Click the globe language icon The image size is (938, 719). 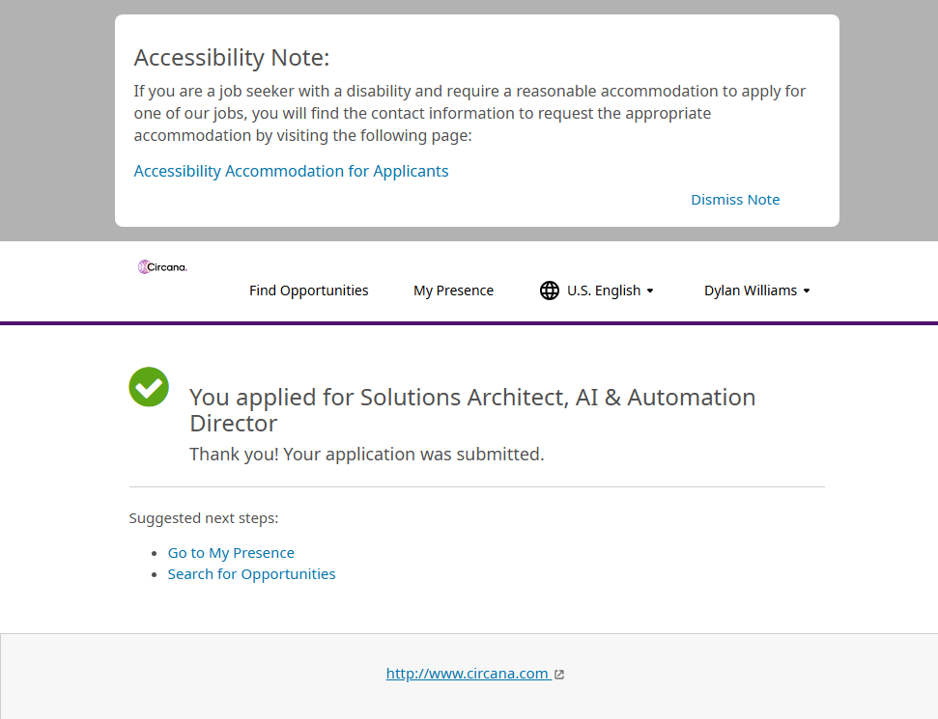tap(550, 290)
